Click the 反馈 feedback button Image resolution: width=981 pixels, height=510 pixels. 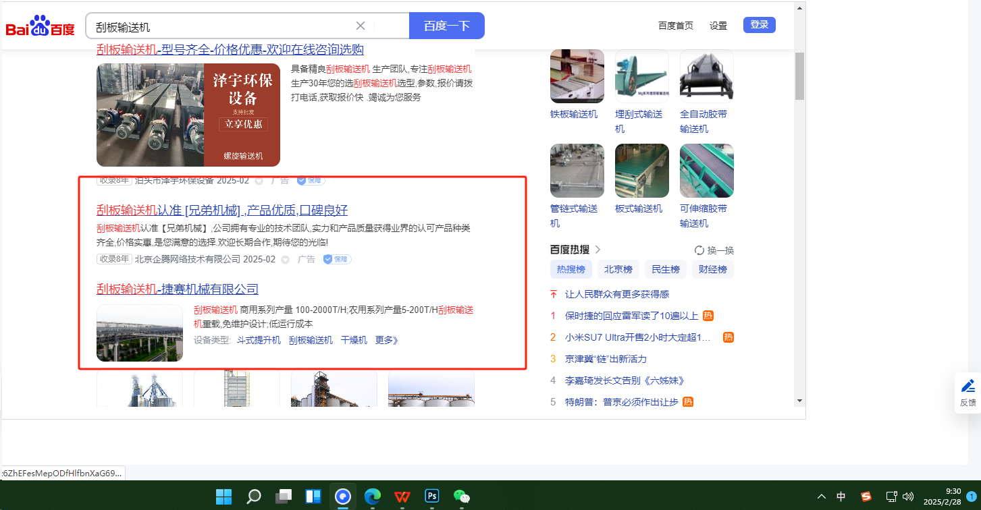[x=968, y=392]
